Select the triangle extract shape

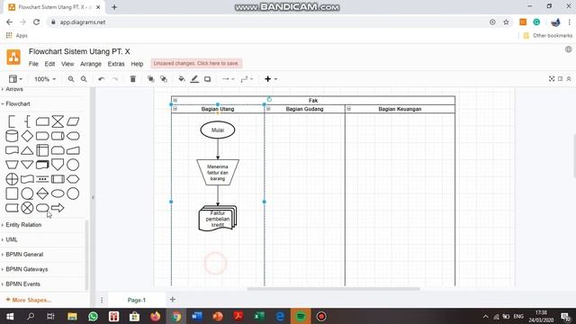click(27, 150)
